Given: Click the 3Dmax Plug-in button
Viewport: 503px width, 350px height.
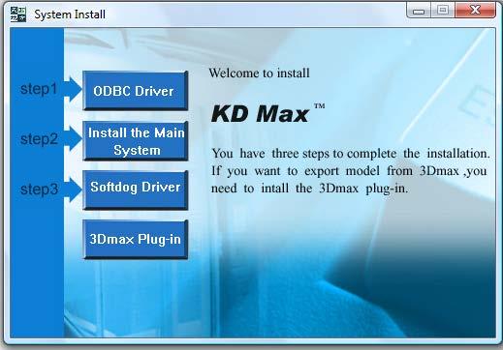Looking at the screenshot, I should tap(136, 240).
